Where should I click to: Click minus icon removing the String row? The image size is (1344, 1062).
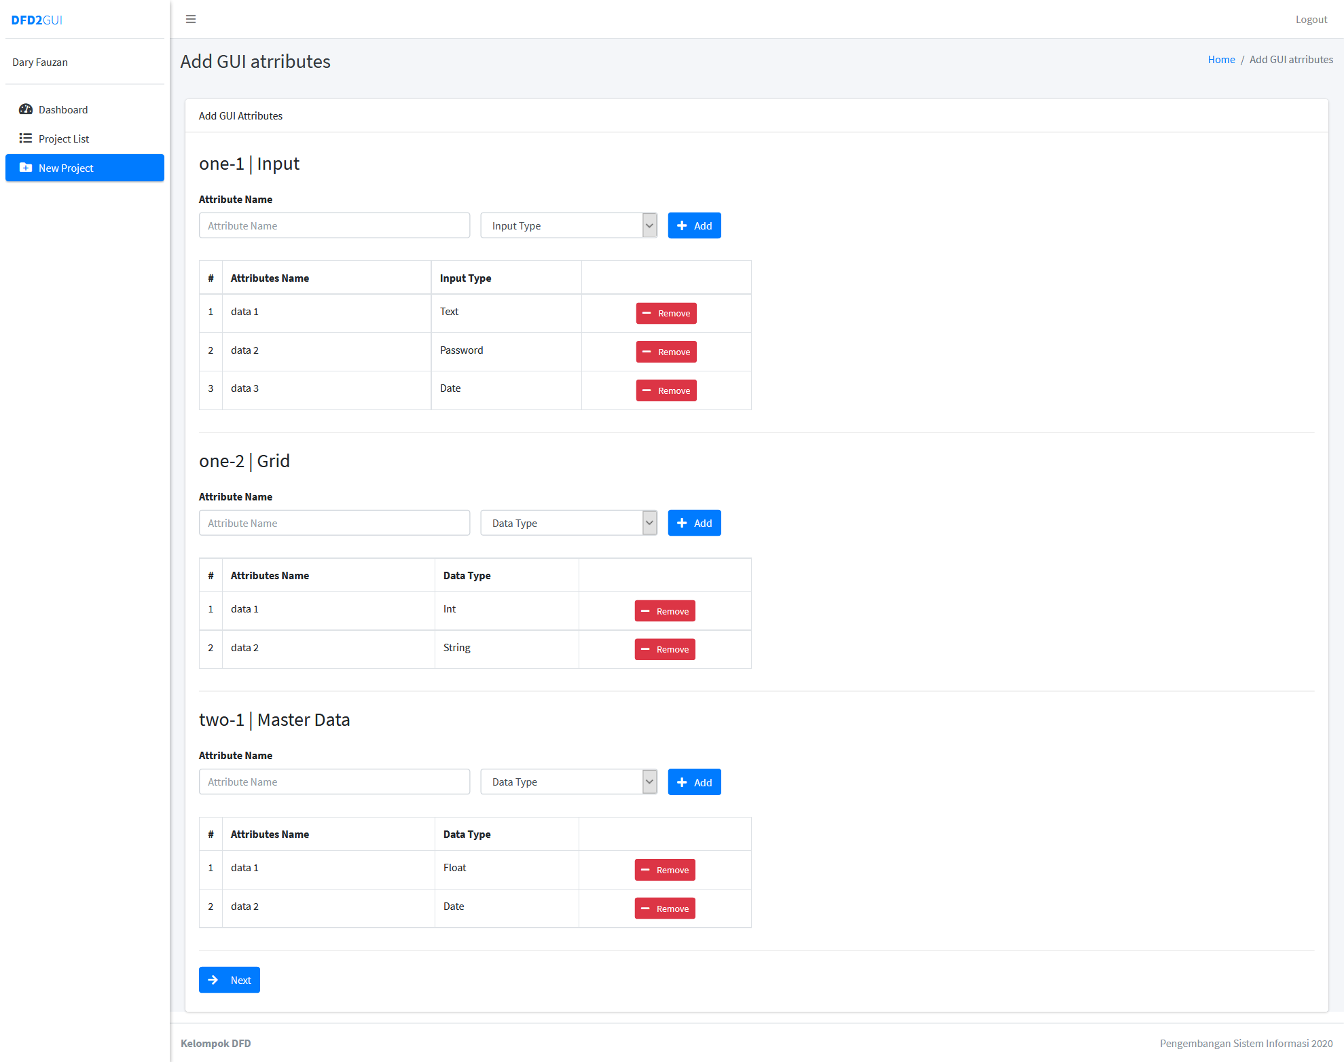click(645, 649)
